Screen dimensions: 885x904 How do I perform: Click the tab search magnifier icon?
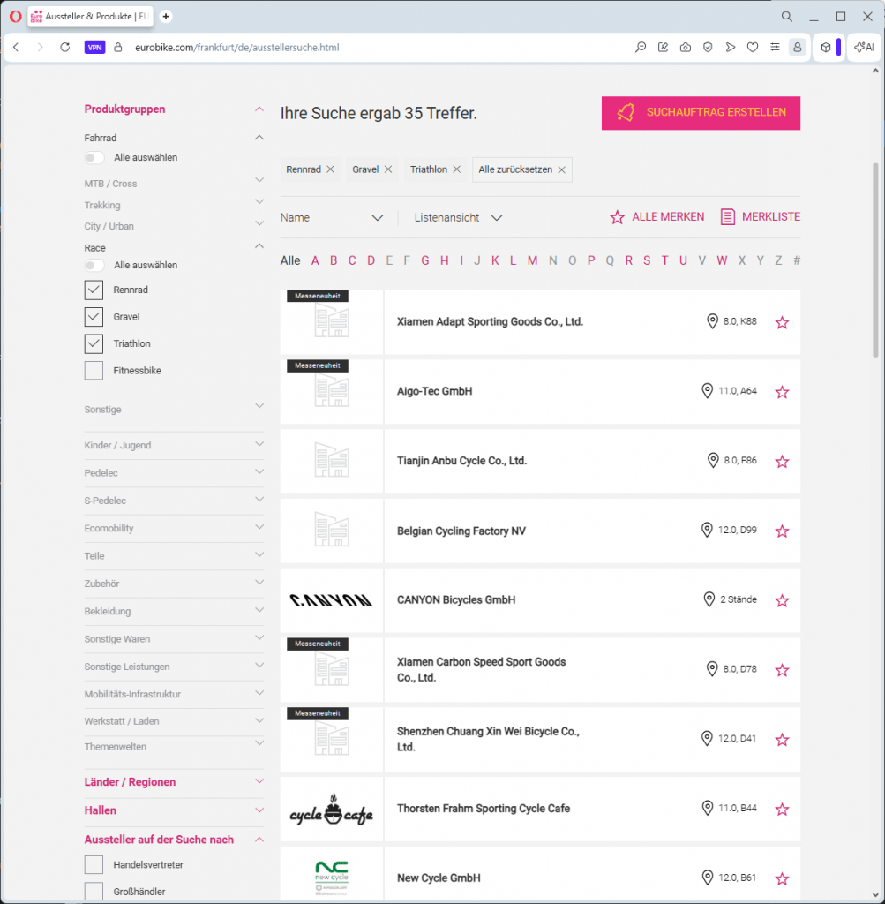pyautogui.click(x=786, y=16)
